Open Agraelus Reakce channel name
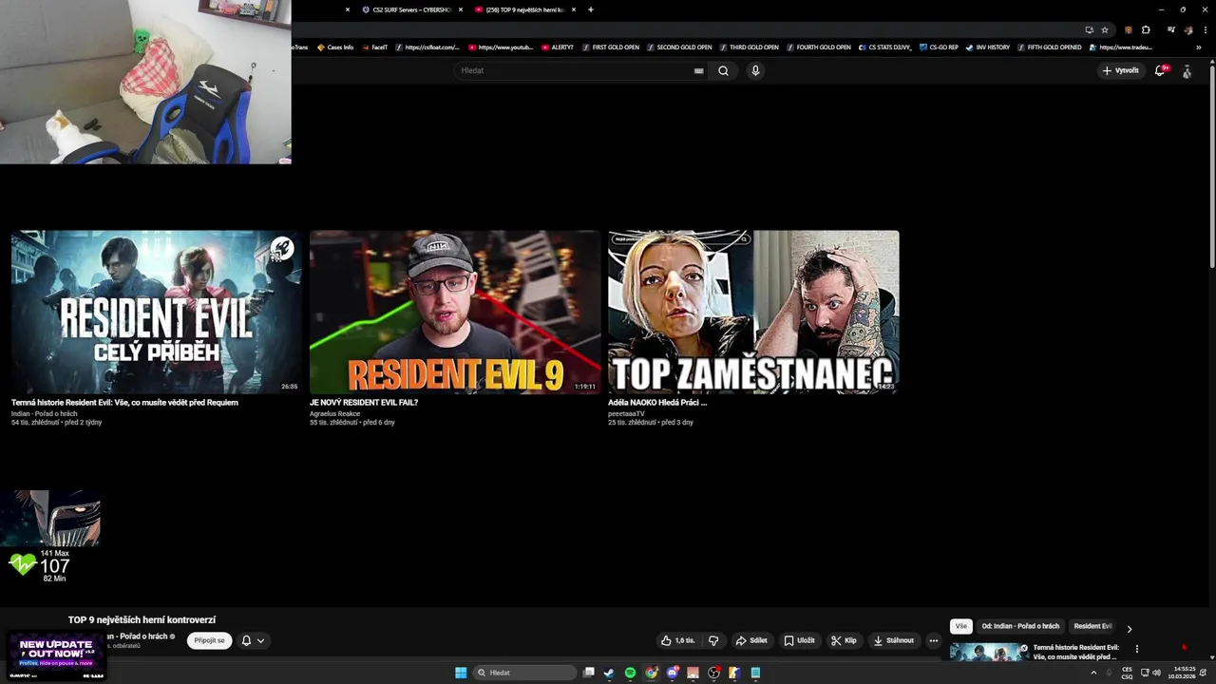This screenshot has height=684, width=1216. click(x=334, y=414)
